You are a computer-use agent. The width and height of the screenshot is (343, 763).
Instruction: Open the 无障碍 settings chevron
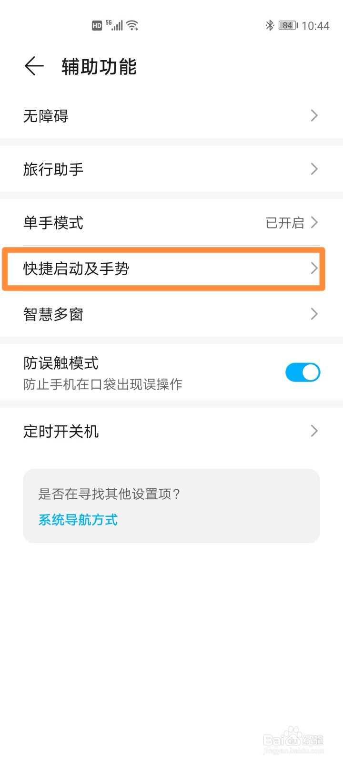click(314, 115)
